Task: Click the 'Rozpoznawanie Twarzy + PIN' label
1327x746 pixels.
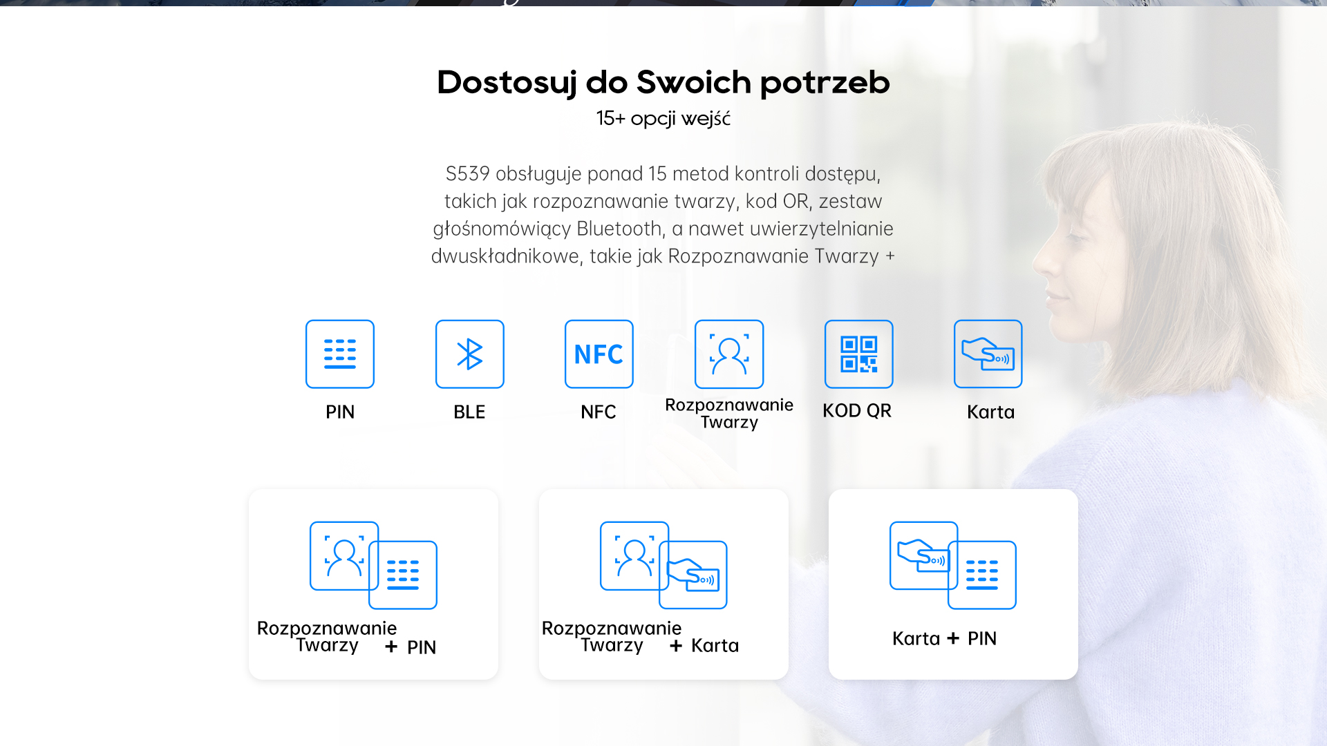Action: [346, 638]
